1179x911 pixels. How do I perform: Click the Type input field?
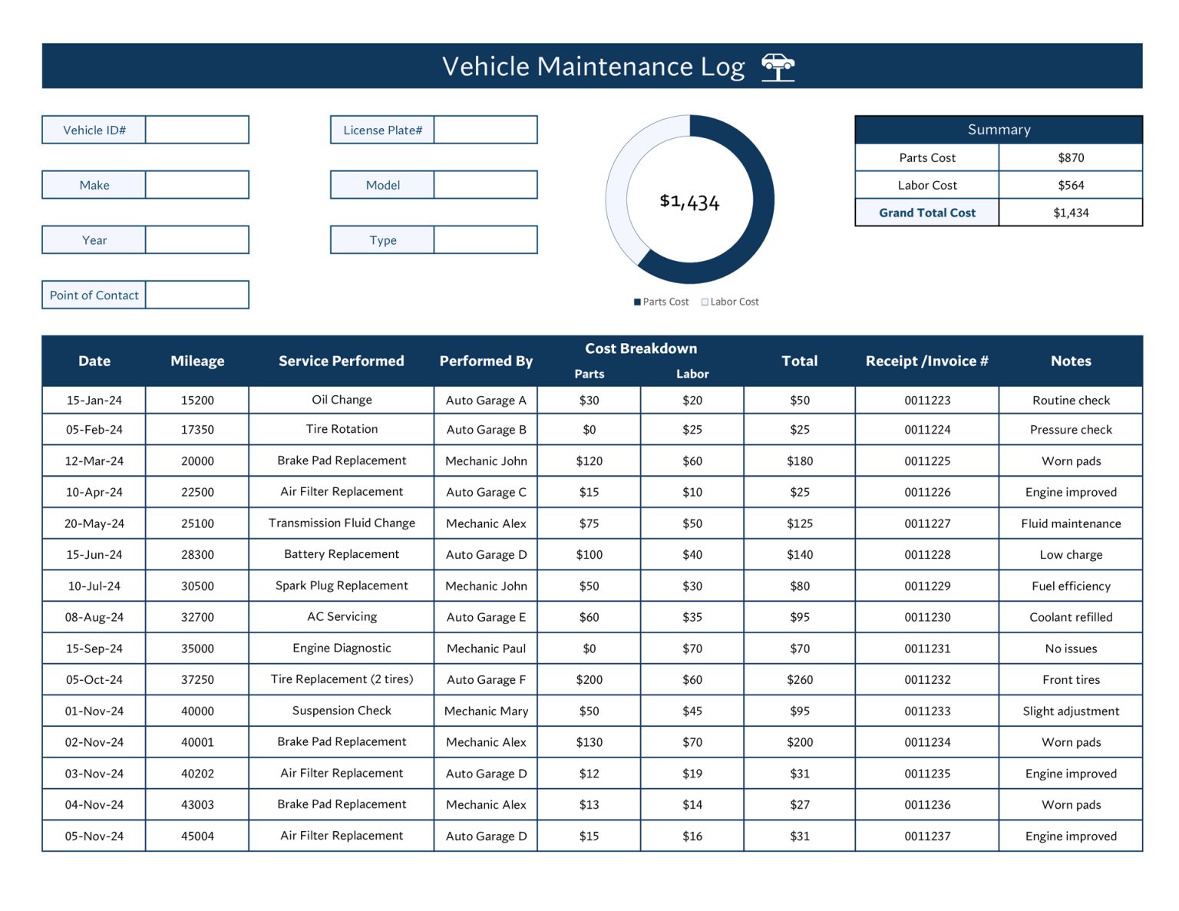point(486,239)
